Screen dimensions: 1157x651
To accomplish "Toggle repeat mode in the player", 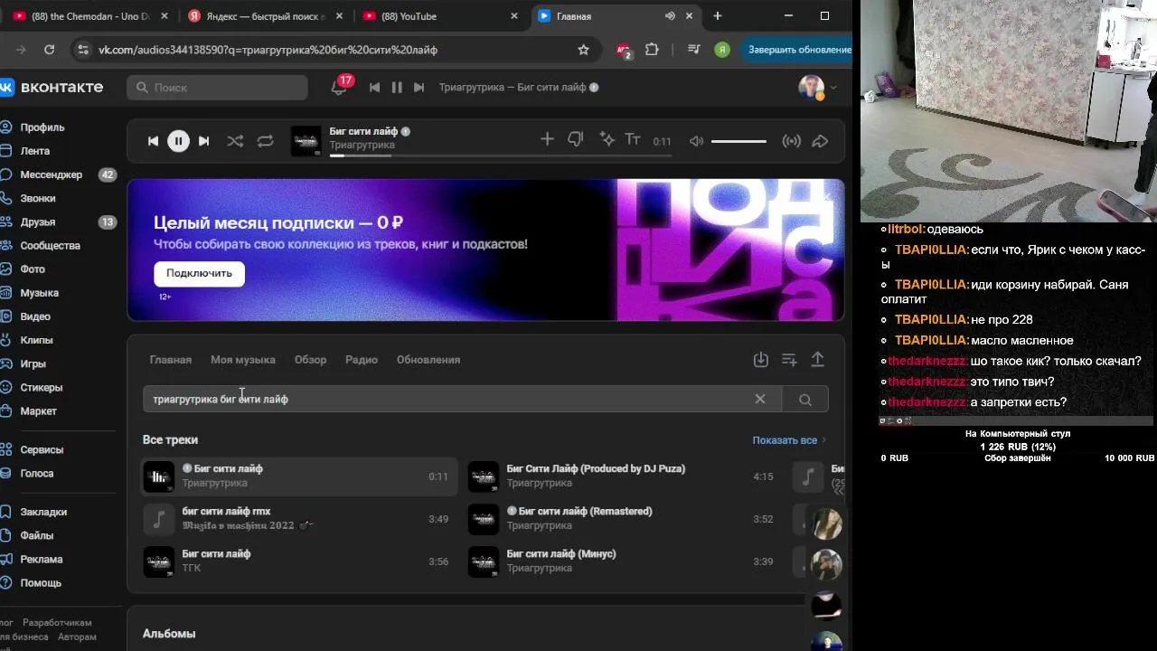I will (265, 141).
